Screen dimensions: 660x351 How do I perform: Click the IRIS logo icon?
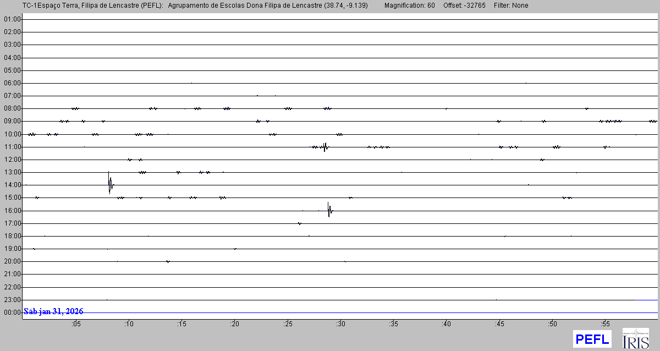tap(635, 338)
